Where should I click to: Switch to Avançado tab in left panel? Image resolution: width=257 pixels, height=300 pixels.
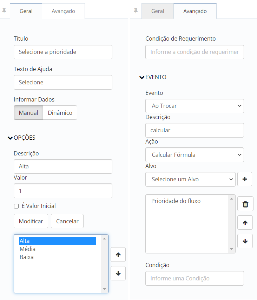[63, 11]
